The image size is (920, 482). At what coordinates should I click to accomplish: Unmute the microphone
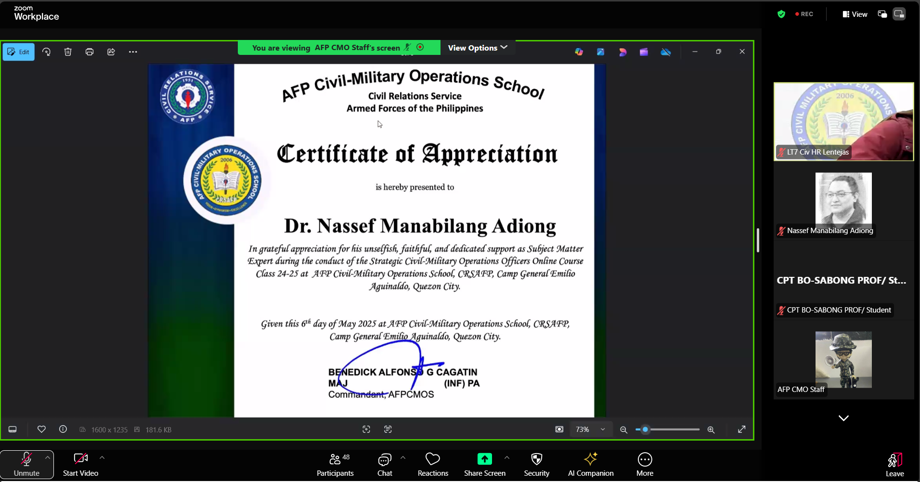pos(26,465)
